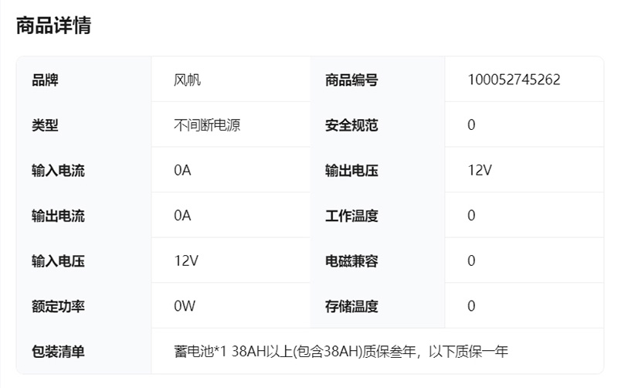Click the 工作温度 label
618x388 pixels.
[351, 216]
